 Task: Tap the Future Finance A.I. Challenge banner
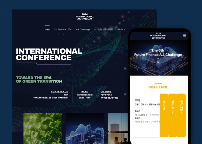tap(158, 53)
